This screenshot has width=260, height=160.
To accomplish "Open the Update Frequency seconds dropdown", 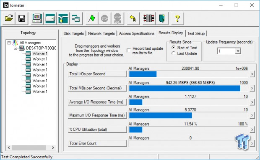I will [238, 51].
